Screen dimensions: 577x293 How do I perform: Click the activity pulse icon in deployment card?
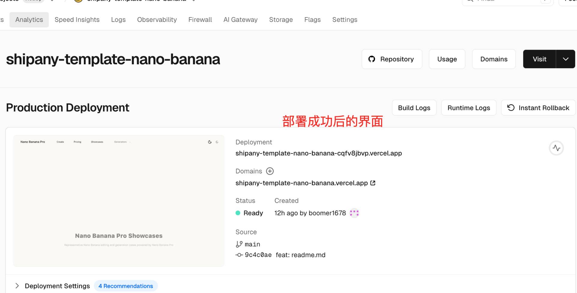click(x=556, y=148)
